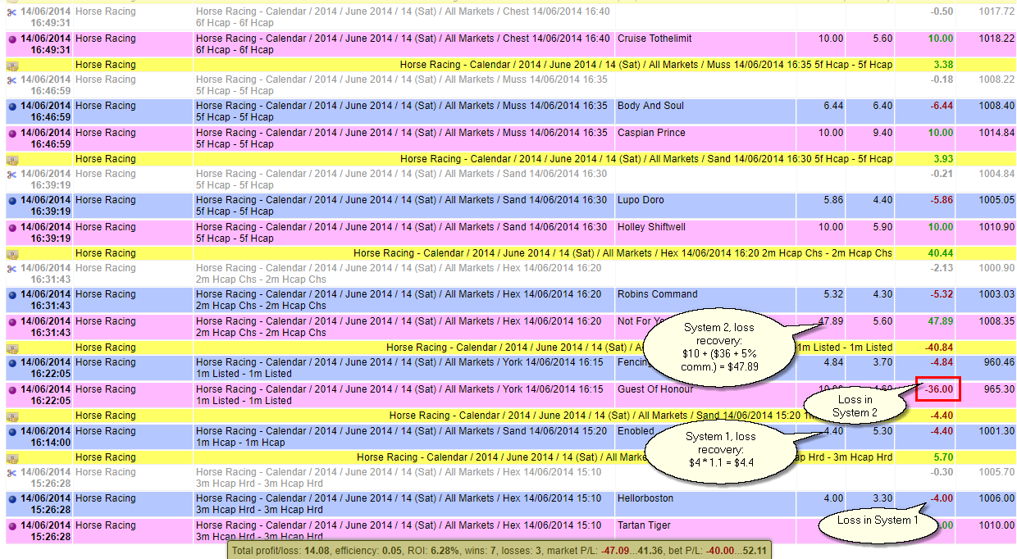Screen dimensions: 1017x559
Task: Click the scissors icon on the 15:26:28 Hex row
Action: point(11,472)
